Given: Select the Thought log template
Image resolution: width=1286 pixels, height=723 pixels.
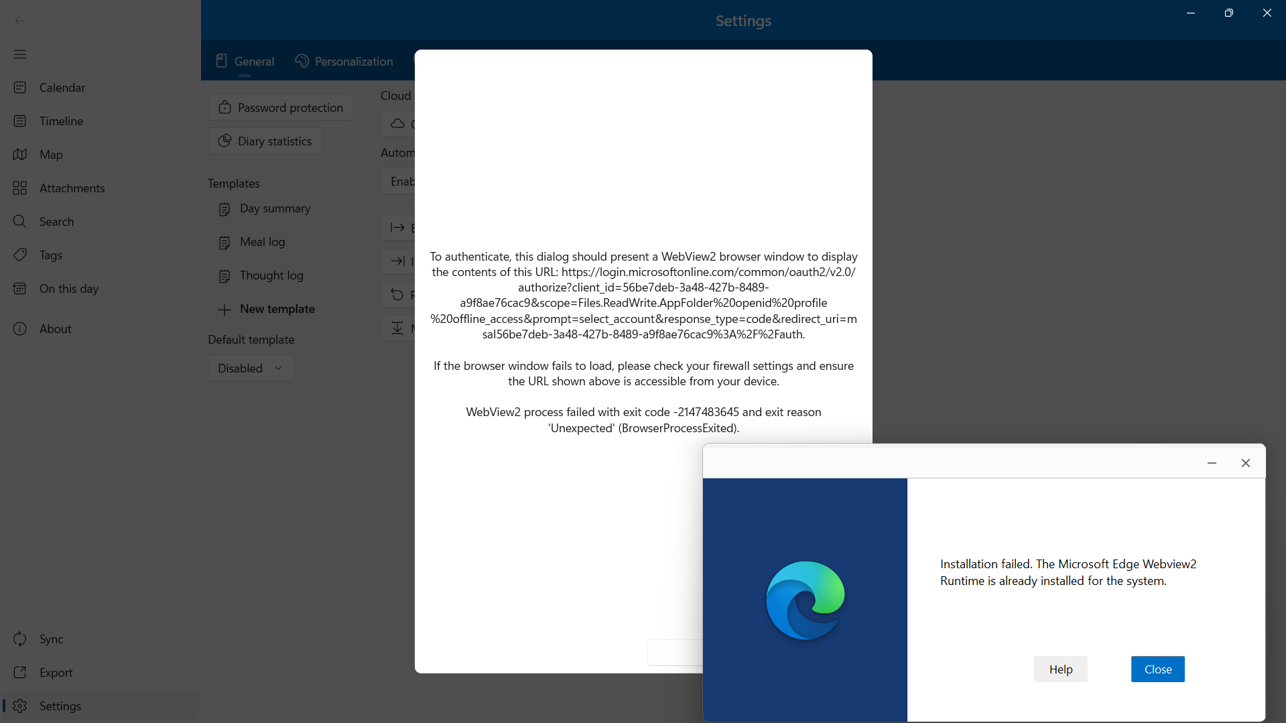Looking at the screenshot, I should (261, 275).
